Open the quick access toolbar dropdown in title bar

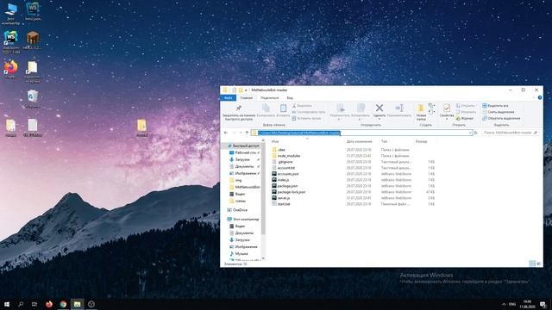[246, 90]
